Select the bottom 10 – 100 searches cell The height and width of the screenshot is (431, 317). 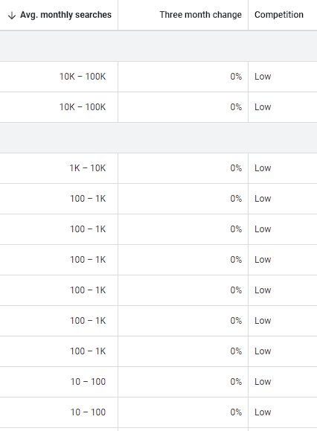tap(88, 412)
